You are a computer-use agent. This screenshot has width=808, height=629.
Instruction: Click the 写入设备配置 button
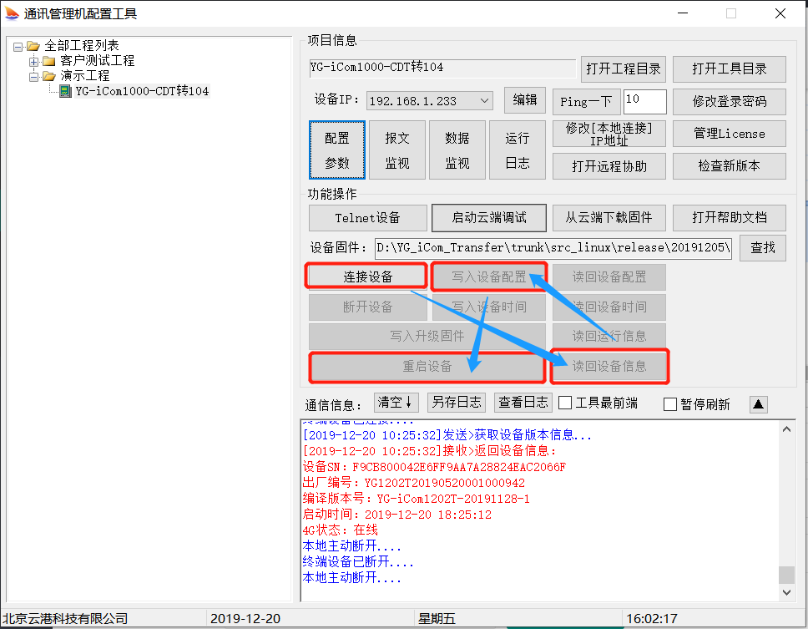(x=489, y=276)
